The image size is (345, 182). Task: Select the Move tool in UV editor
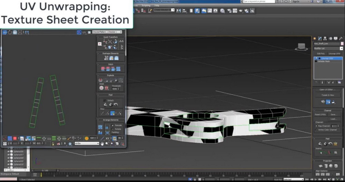tap(4, 32)
